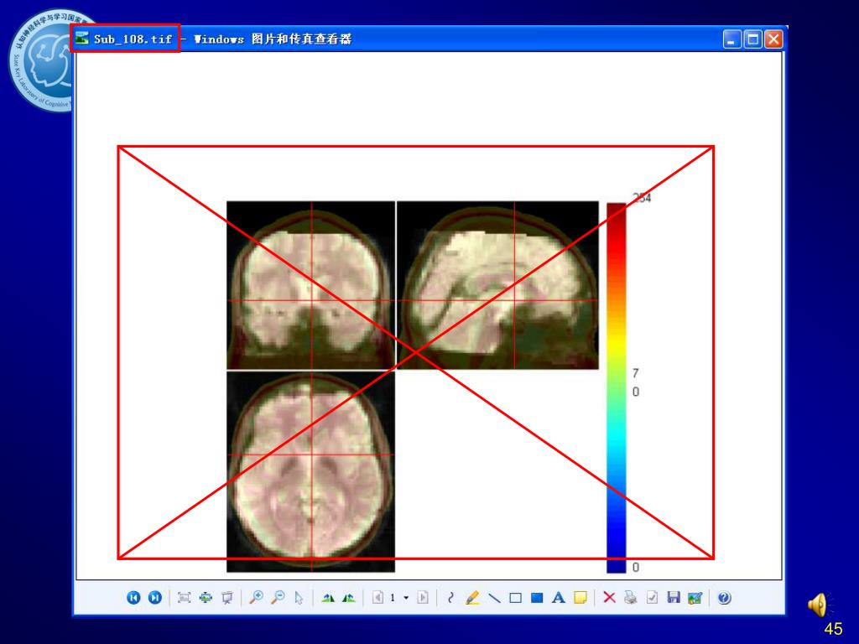Click the Zoom Out magnifier
This screenshot has height=644, width=859.
click(279, 597)
